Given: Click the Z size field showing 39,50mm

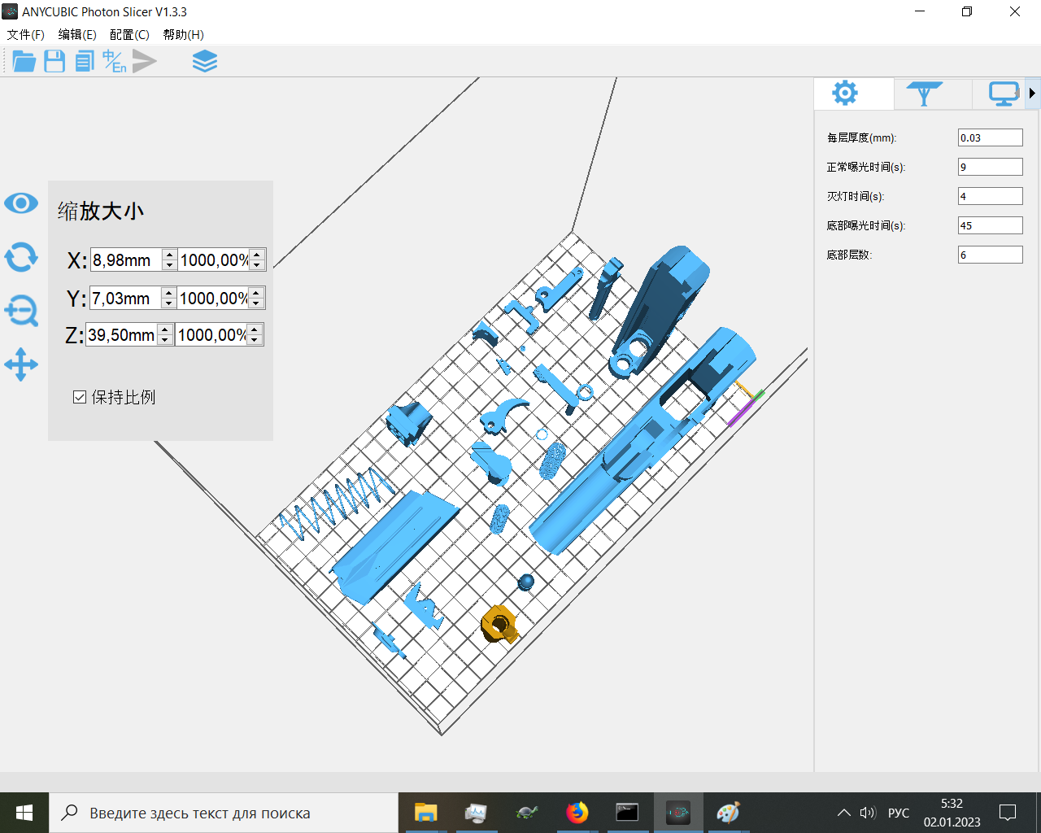Looking at the screenshot, I should pos(121,334).
